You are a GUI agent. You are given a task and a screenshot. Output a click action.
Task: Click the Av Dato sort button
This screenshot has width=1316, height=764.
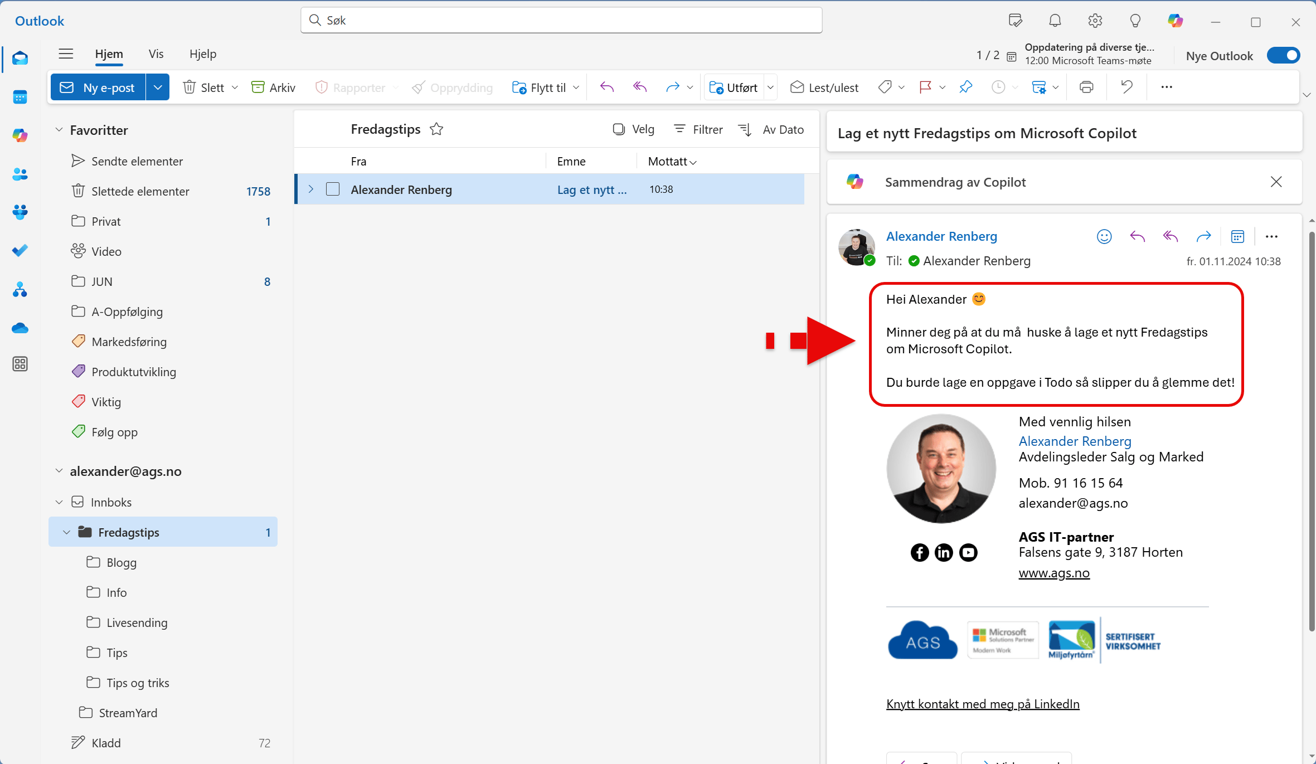click(771, 129)
